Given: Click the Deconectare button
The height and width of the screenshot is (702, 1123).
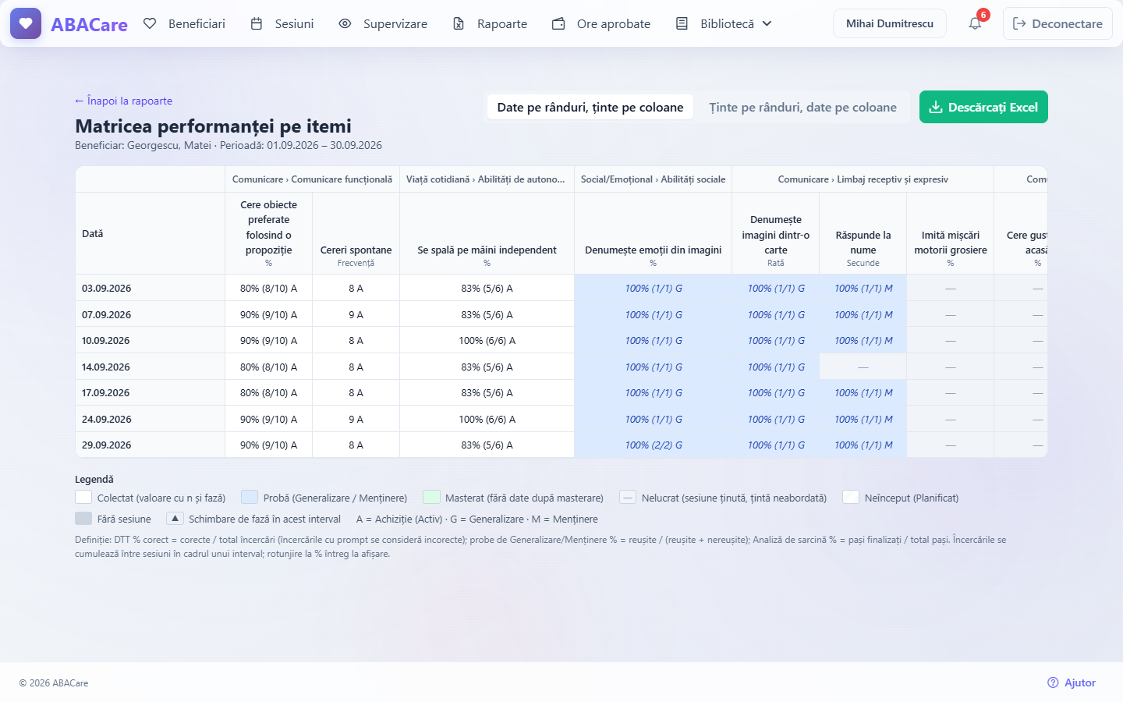Looking at the screenshot, I should 1057,23.
